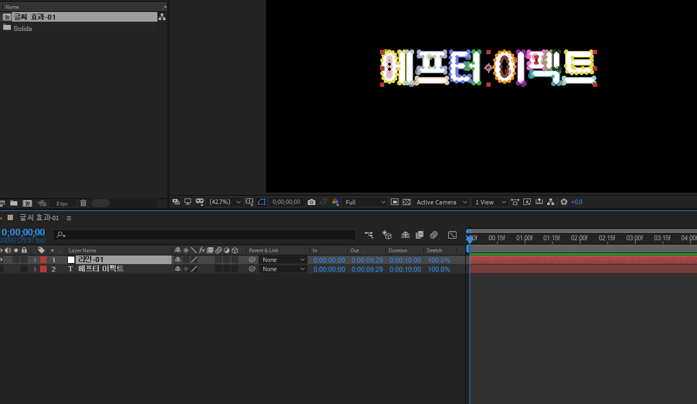Open the graph editor
Viewport: 697px width, 404px height.
(452, 235)
